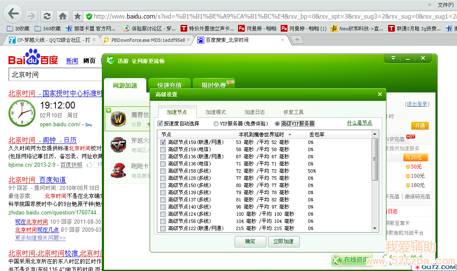Image resolution: width=457 pixels, height=271 pixels.
Task: Open 部落卡盟 官方网 bookmark
Action: [90, 29]
